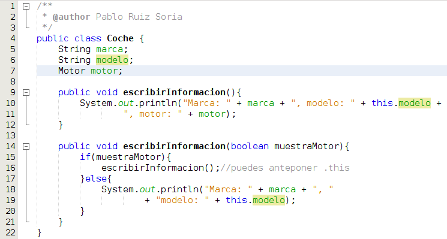
Task: Click the boolean keyword on line 14
Action: pos(250,146)
